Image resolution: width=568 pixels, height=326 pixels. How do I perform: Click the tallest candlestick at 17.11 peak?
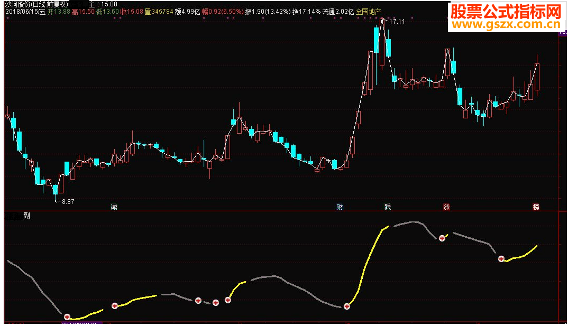pyautogui.click(x=382, y=43)
